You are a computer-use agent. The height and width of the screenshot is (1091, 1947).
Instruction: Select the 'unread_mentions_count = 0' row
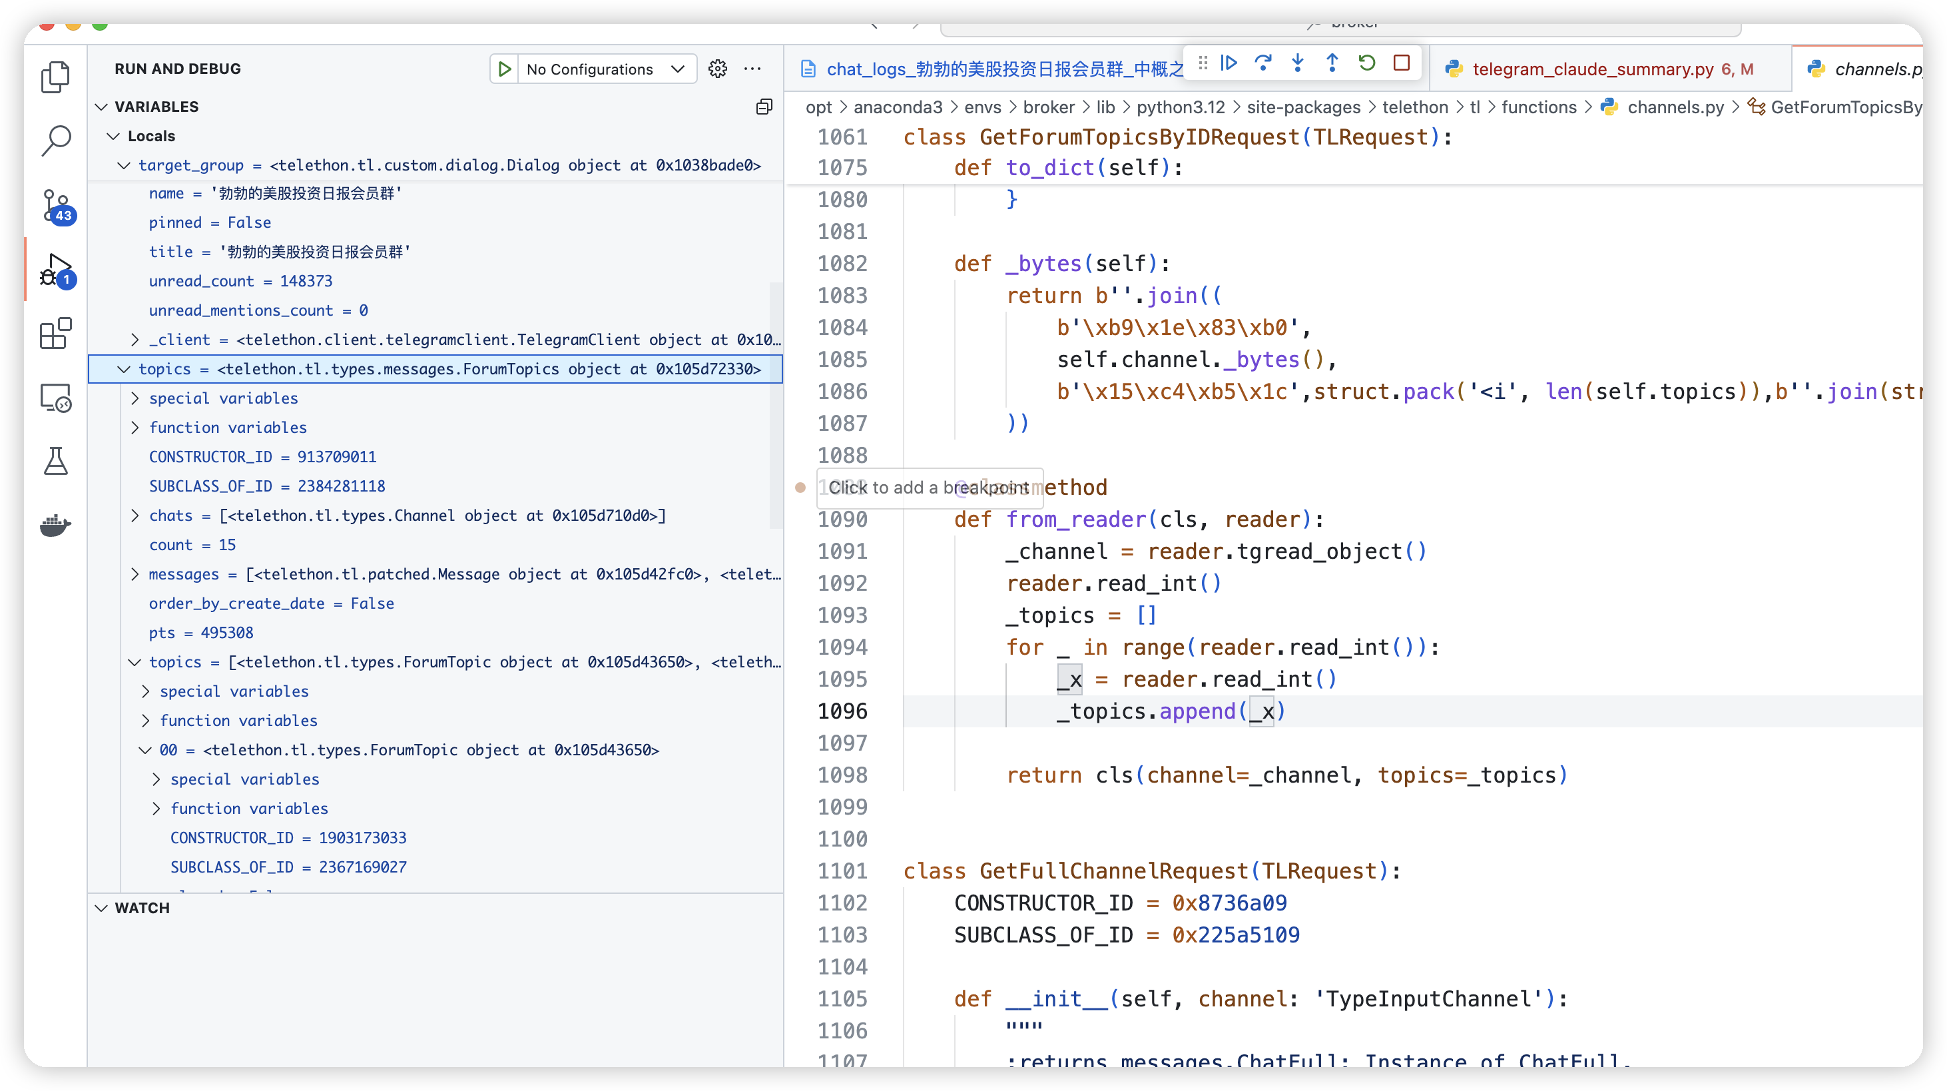(x=435, y=311)
